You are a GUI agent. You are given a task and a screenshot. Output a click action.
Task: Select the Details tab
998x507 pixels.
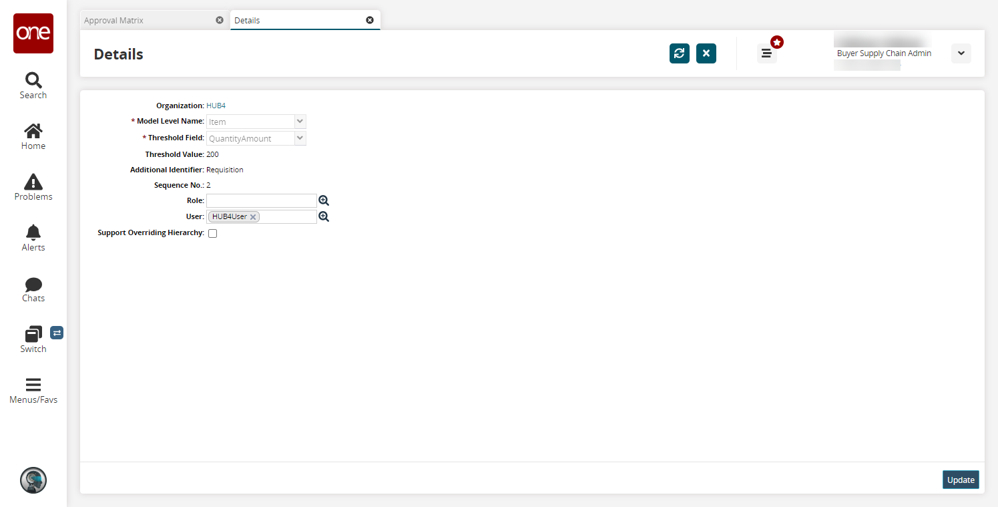[x=305, y=20]
